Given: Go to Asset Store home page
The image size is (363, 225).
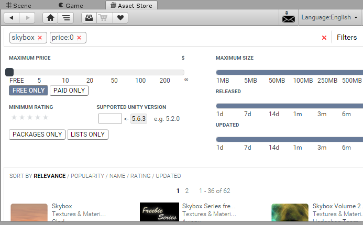Looking at the screenshot, I should coord(50,18).
